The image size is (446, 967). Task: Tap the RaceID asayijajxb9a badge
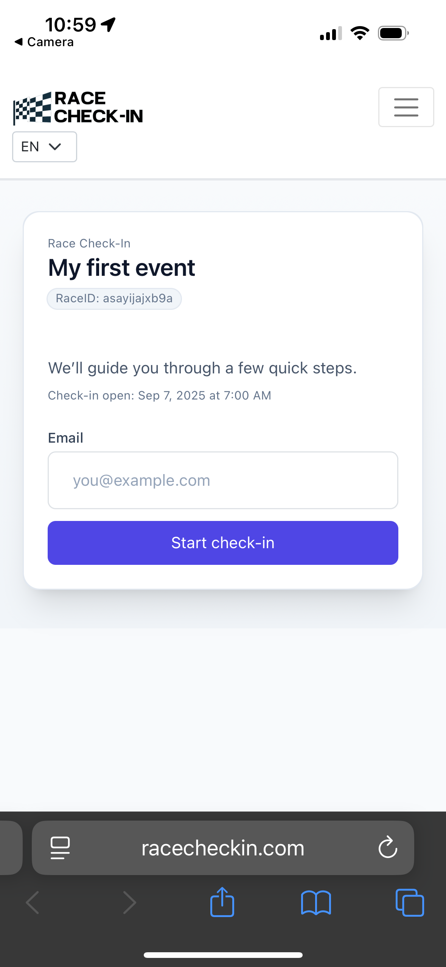point(114,298)
